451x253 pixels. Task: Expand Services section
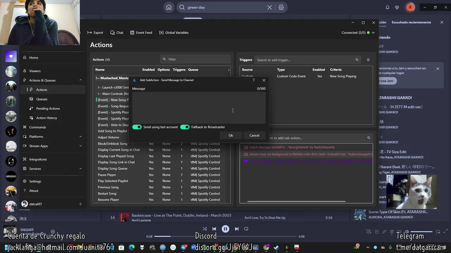point(80,169)
